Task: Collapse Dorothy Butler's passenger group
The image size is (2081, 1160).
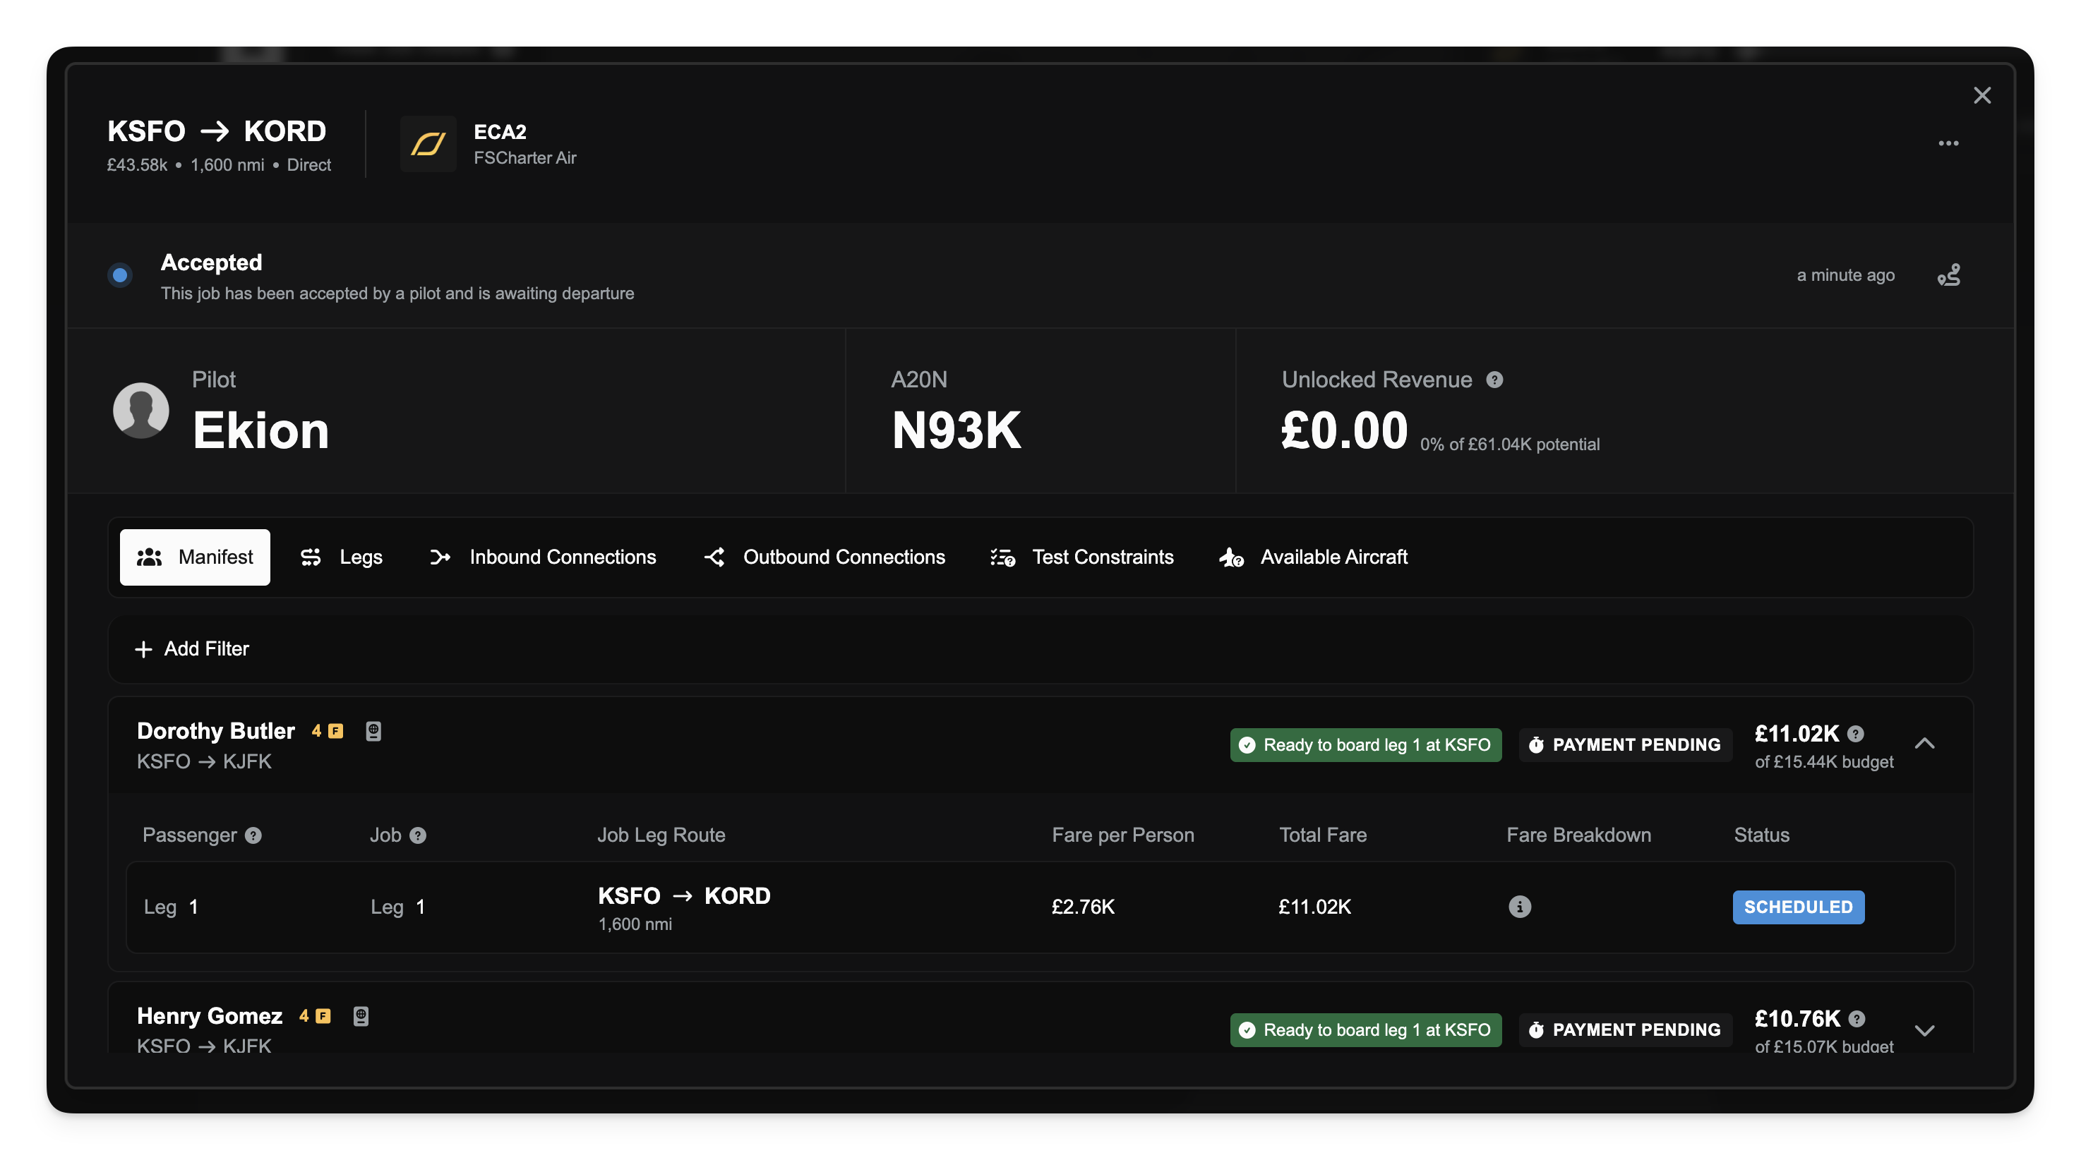Action: pyautogui.click(x=1924, y=744)
